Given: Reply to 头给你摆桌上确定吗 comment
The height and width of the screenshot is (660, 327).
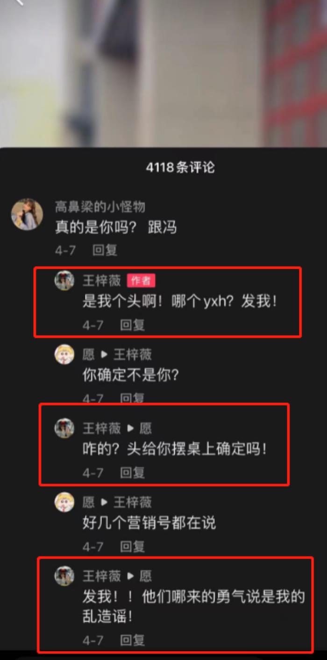Looking at the screenshot, I should 133,473.
